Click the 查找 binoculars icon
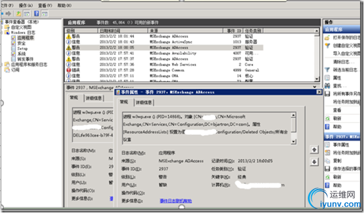 pyautogui.click(x=327, y=86)
